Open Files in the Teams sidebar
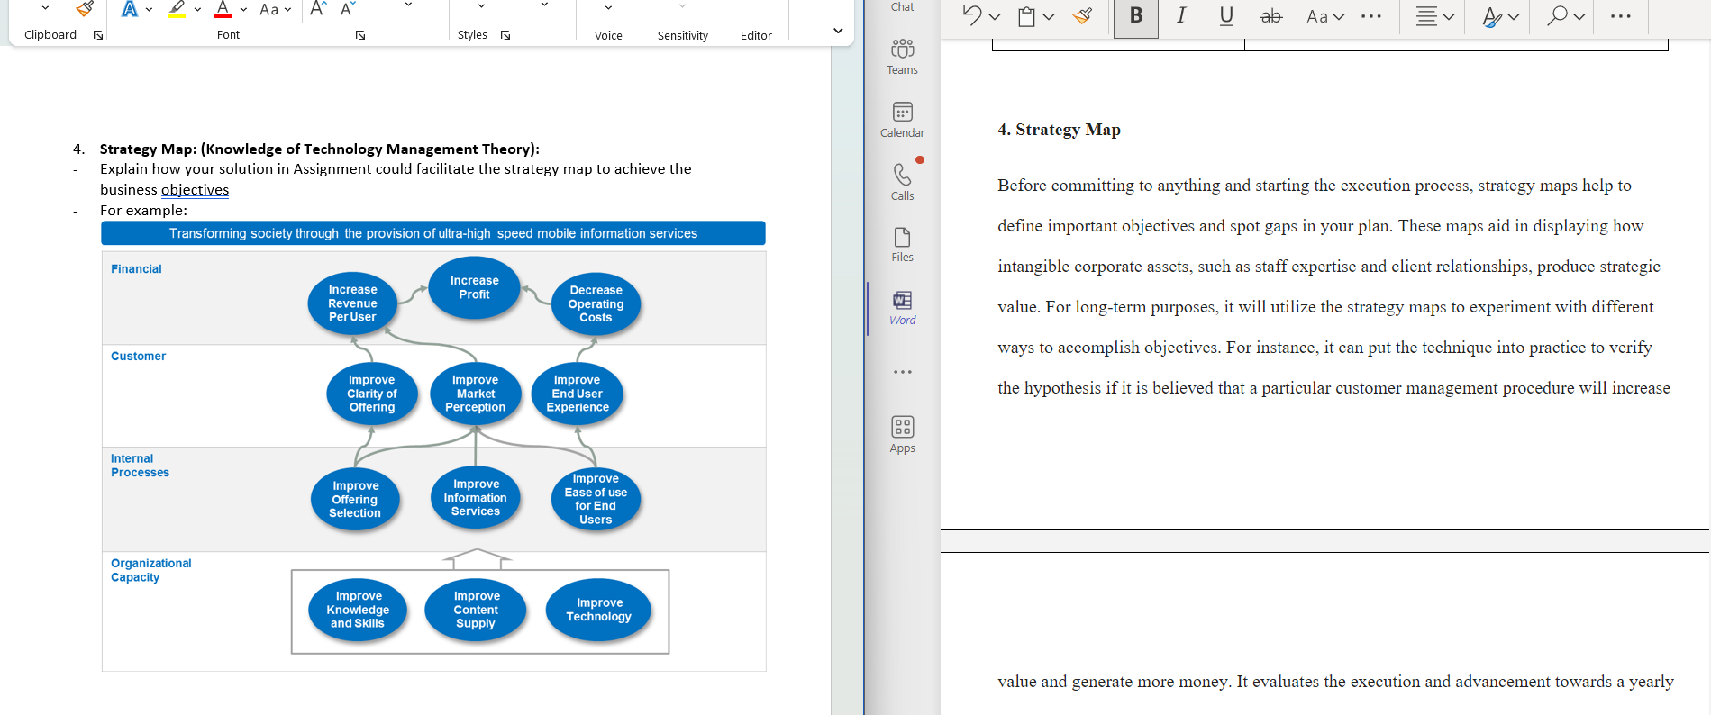This screenshot has width=1711, height=715. tap(902, 245)
